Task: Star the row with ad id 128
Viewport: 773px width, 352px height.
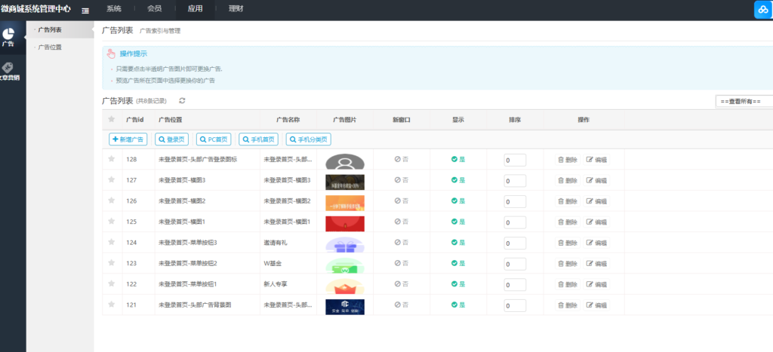Action: [112, 158]
